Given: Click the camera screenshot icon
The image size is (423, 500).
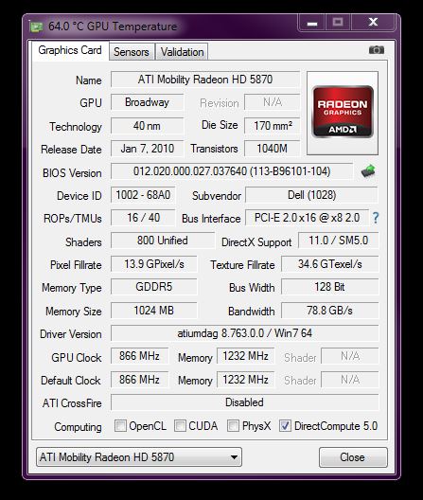Looking at the screenshot, I should pos(376,50).
